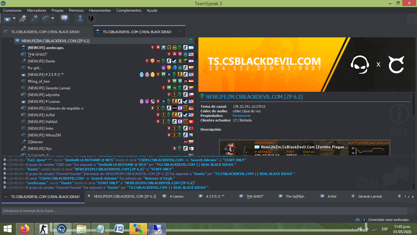
Task: Open the Marcadores menu
Action: click(36, 10)
